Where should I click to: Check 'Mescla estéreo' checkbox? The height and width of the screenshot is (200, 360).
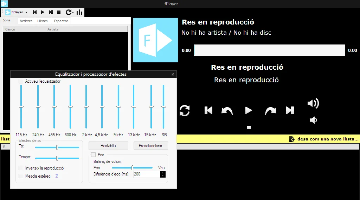point(21,176)
